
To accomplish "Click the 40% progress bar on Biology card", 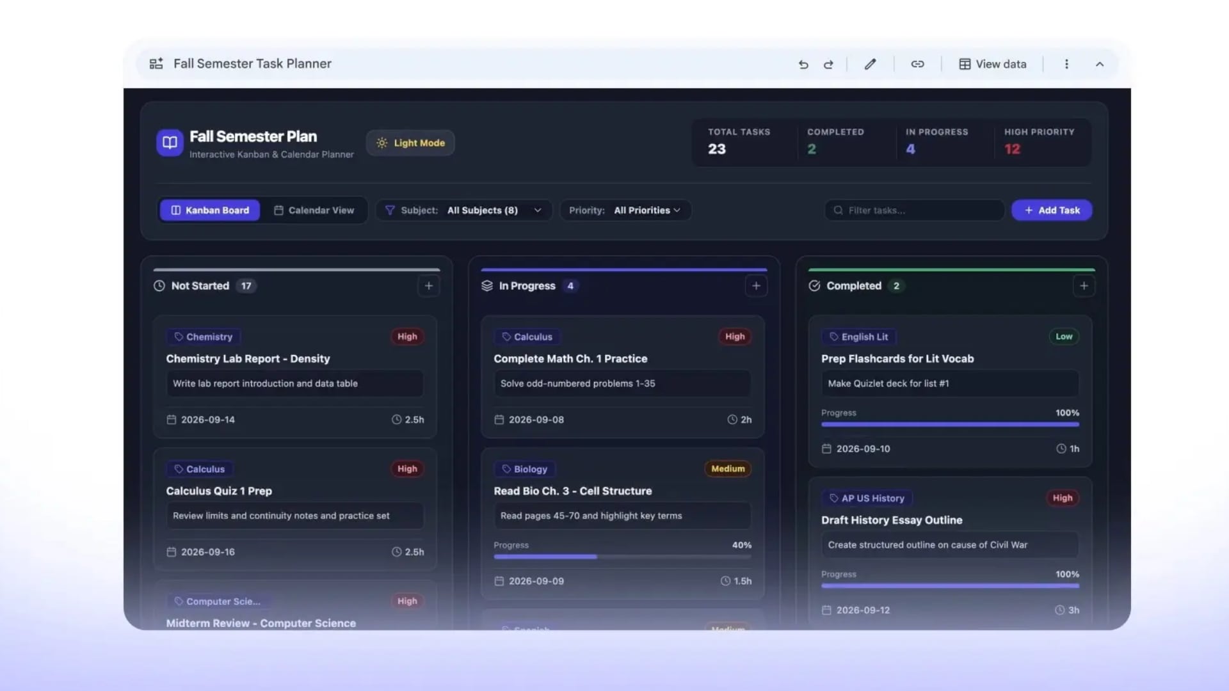I will tap(623, 557).
